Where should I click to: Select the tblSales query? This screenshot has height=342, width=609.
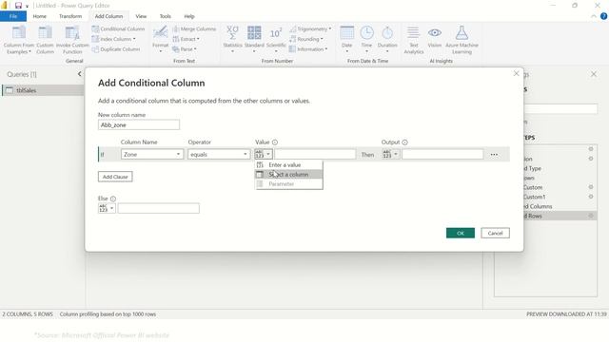pyautogui.click(x=43, y=90)
